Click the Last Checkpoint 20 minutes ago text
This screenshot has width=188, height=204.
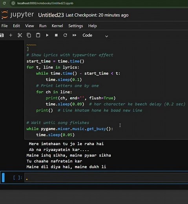pos(97,15)
